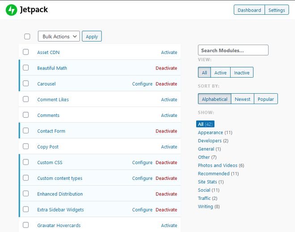
Task: Switch view to Active modules
Action: pos(220,72)
